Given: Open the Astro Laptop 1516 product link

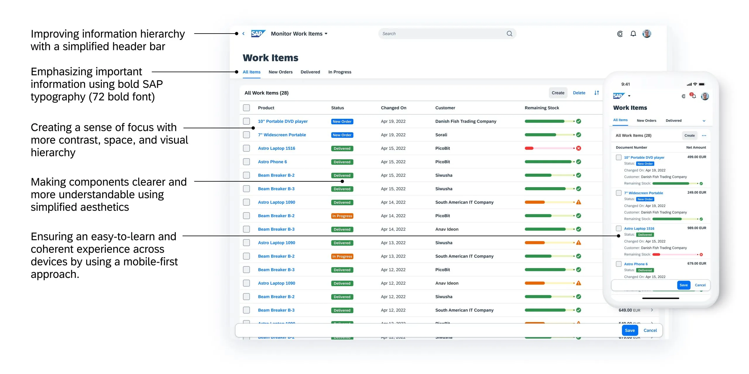Looking at the screenshot, I should [x=276, y=148].
